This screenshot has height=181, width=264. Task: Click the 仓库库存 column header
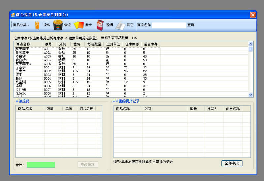click(131, 44)
